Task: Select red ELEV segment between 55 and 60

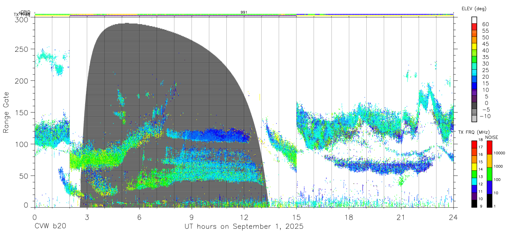Action: (474, 27)
